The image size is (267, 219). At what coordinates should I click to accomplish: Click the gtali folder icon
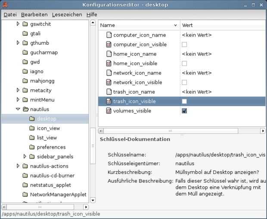tap(25, 33)
